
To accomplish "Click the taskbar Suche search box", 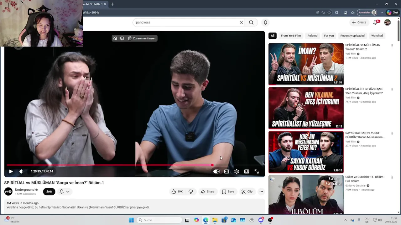I will (x=159, y=220).
